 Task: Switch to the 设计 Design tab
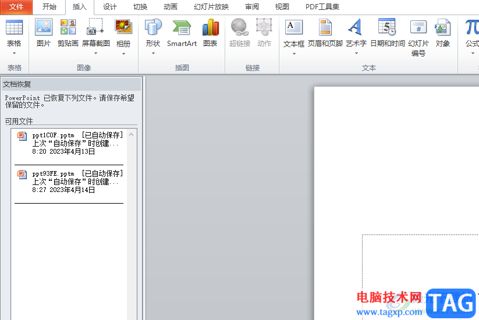(x=109, y=7)
